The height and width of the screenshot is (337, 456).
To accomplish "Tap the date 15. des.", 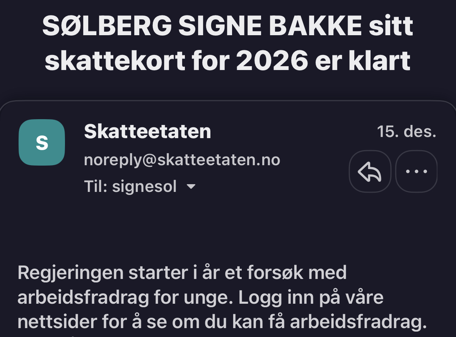I will pos(406,132).
